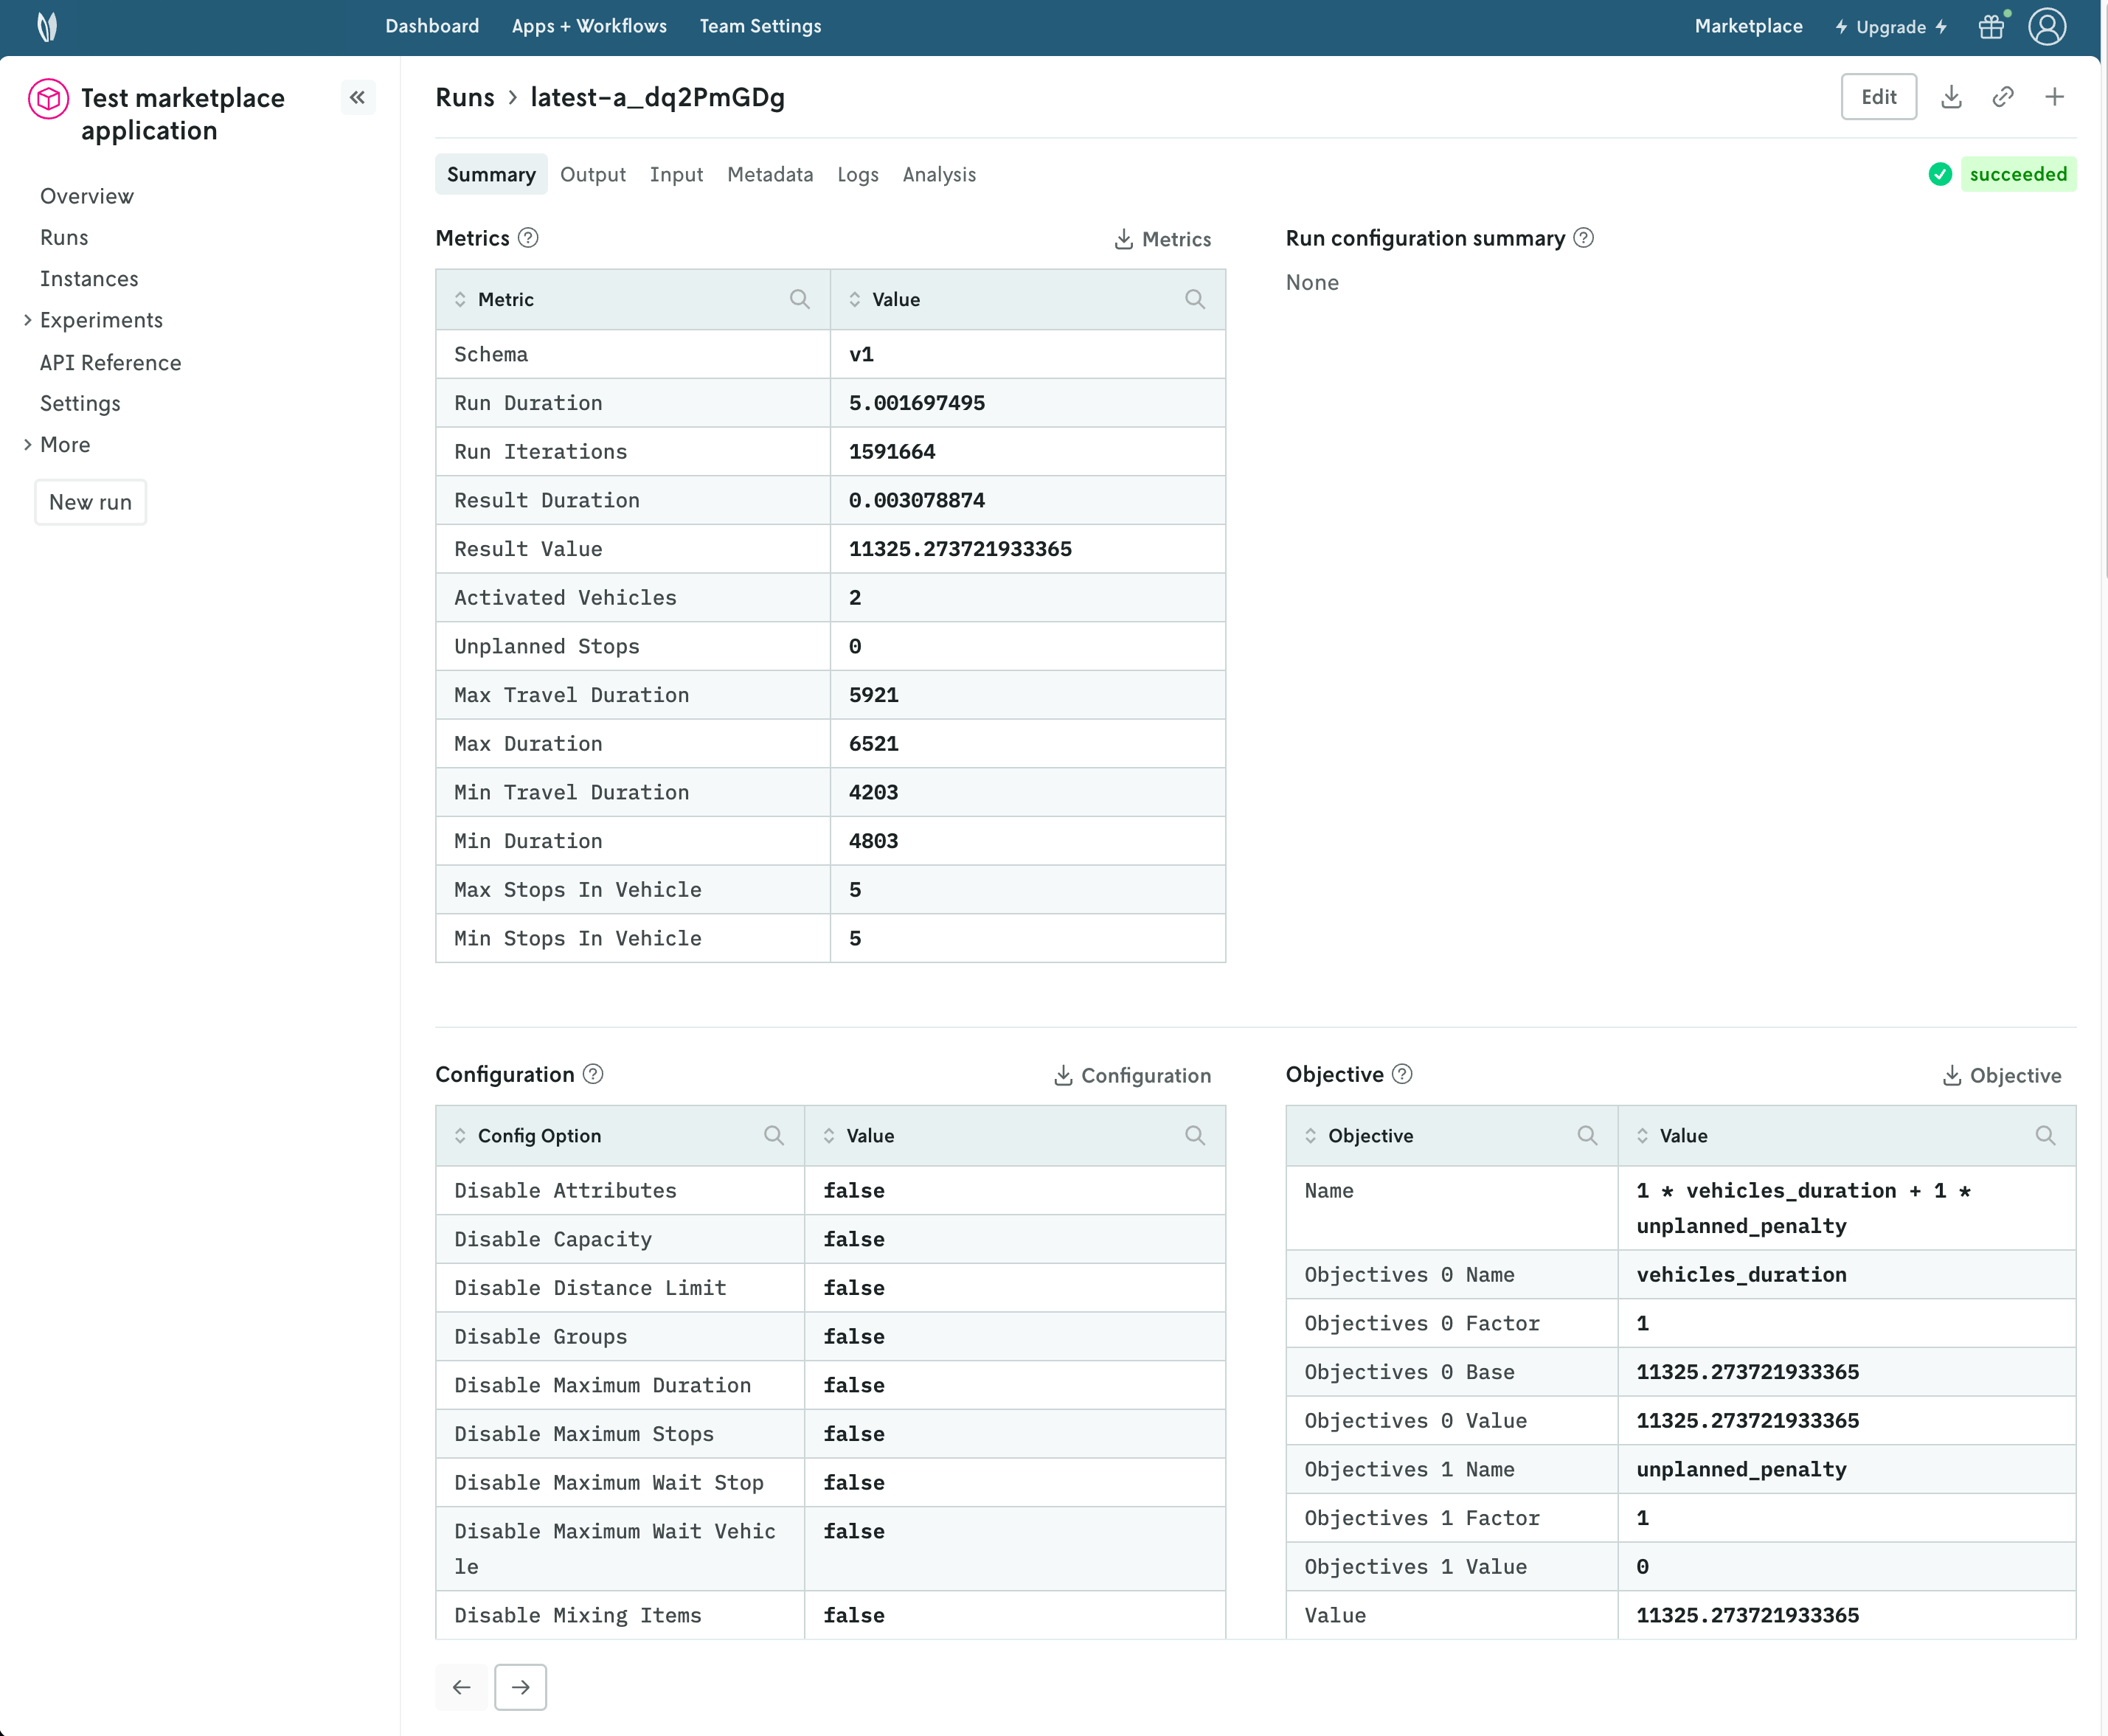Screen dimensions: 2108x1736
Task: Click the download run icon
Action: click(1950, 97)
